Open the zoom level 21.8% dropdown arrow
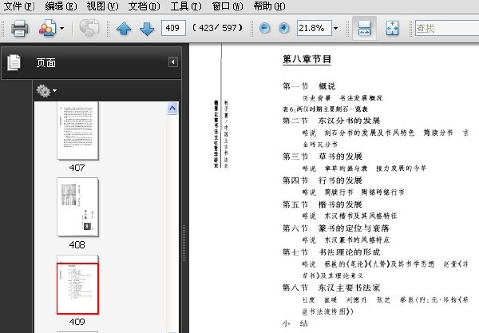Viewport: 479px width, 333px height. 336,29
